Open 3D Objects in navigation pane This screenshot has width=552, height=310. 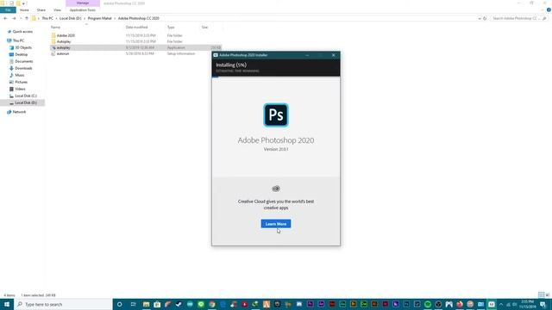pos(23,47)
